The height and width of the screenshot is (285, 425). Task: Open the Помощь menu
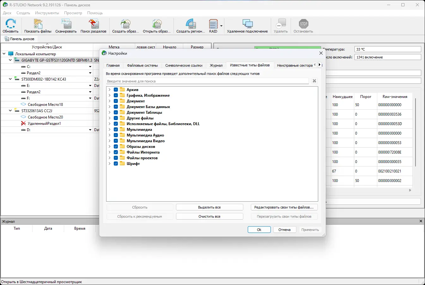[95, 13]
